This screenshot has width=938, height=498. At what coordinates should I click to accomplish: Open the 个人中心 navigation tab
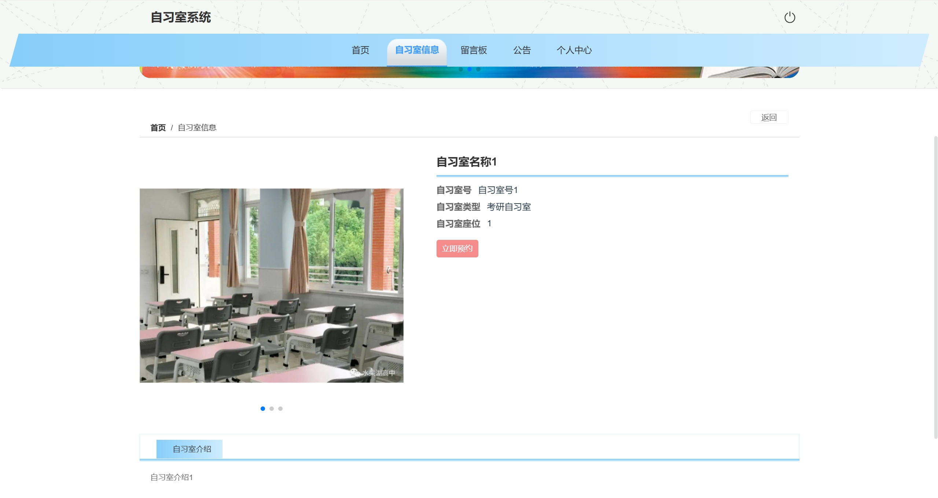tap(574, 50)
